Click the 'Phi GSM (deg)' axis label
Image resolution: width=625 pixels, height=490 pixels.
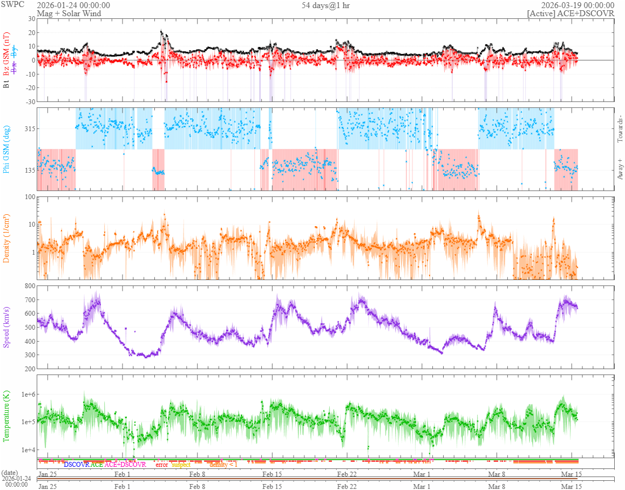6,149
